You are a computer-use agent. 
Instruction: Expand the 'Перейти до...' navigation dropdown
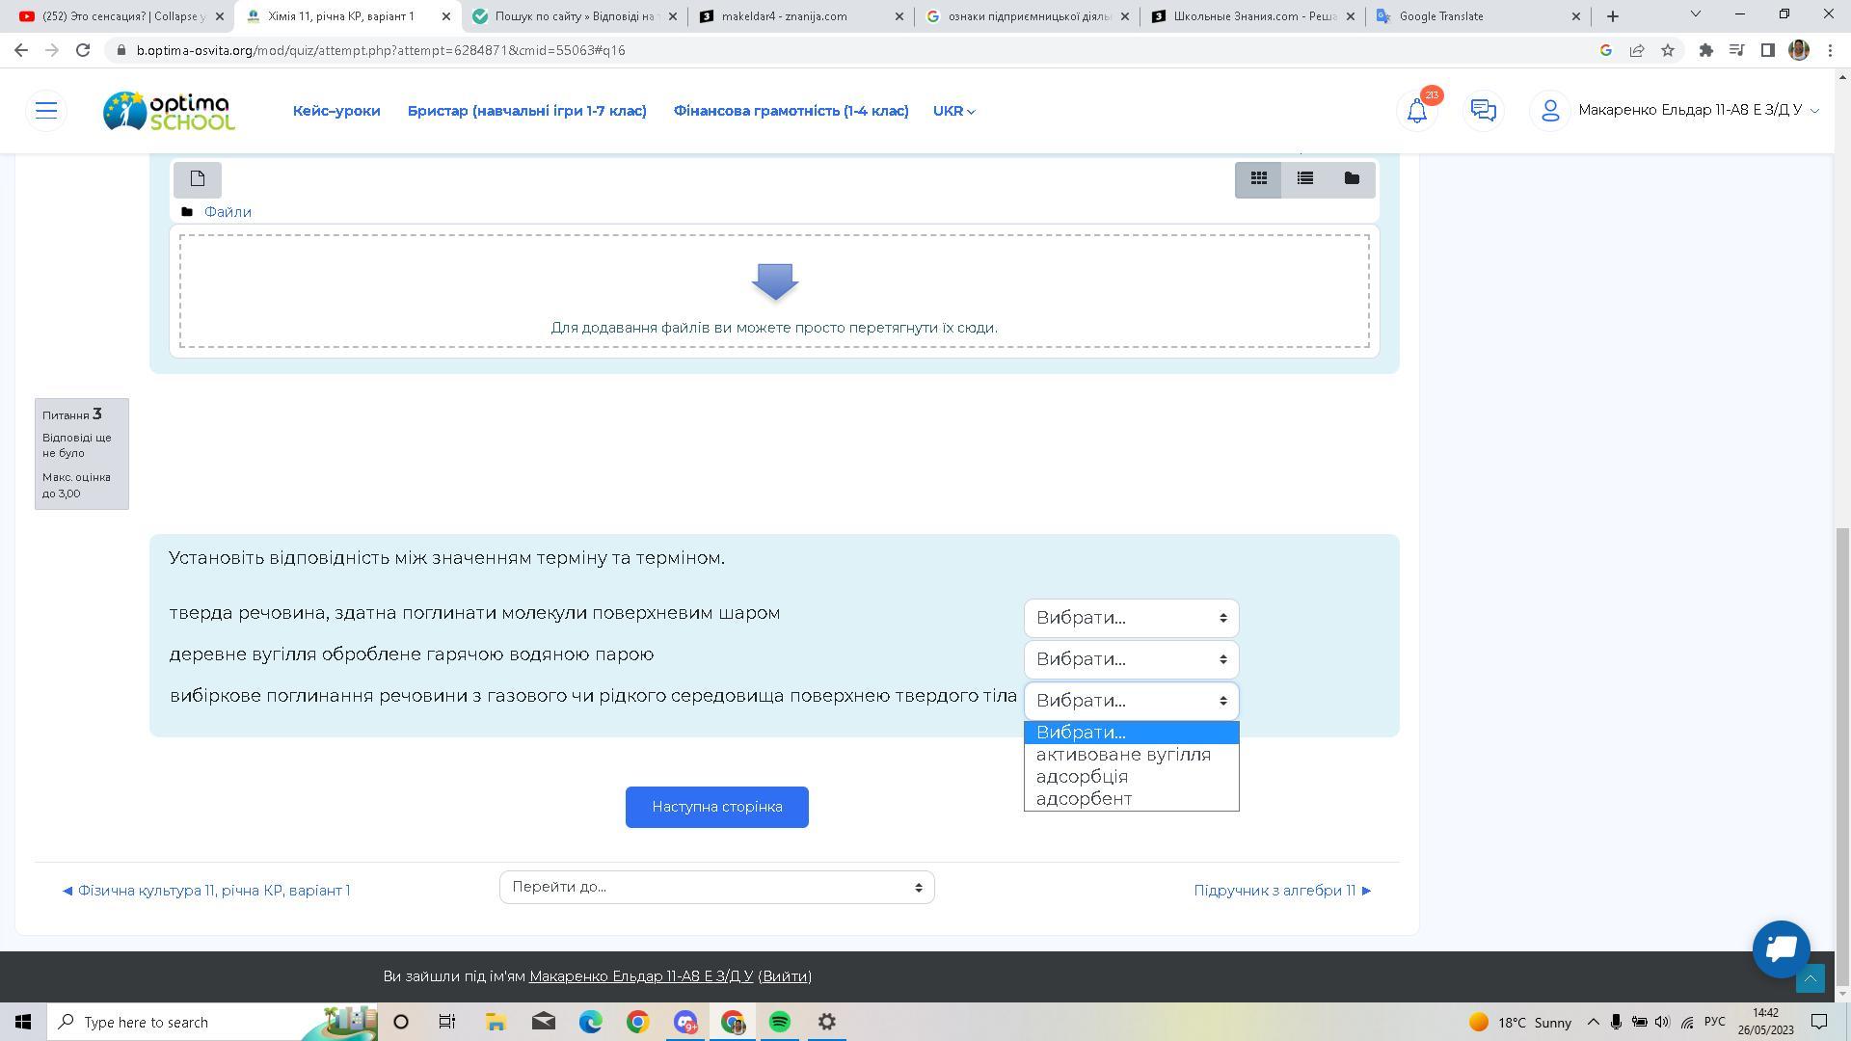click(716, 887)
